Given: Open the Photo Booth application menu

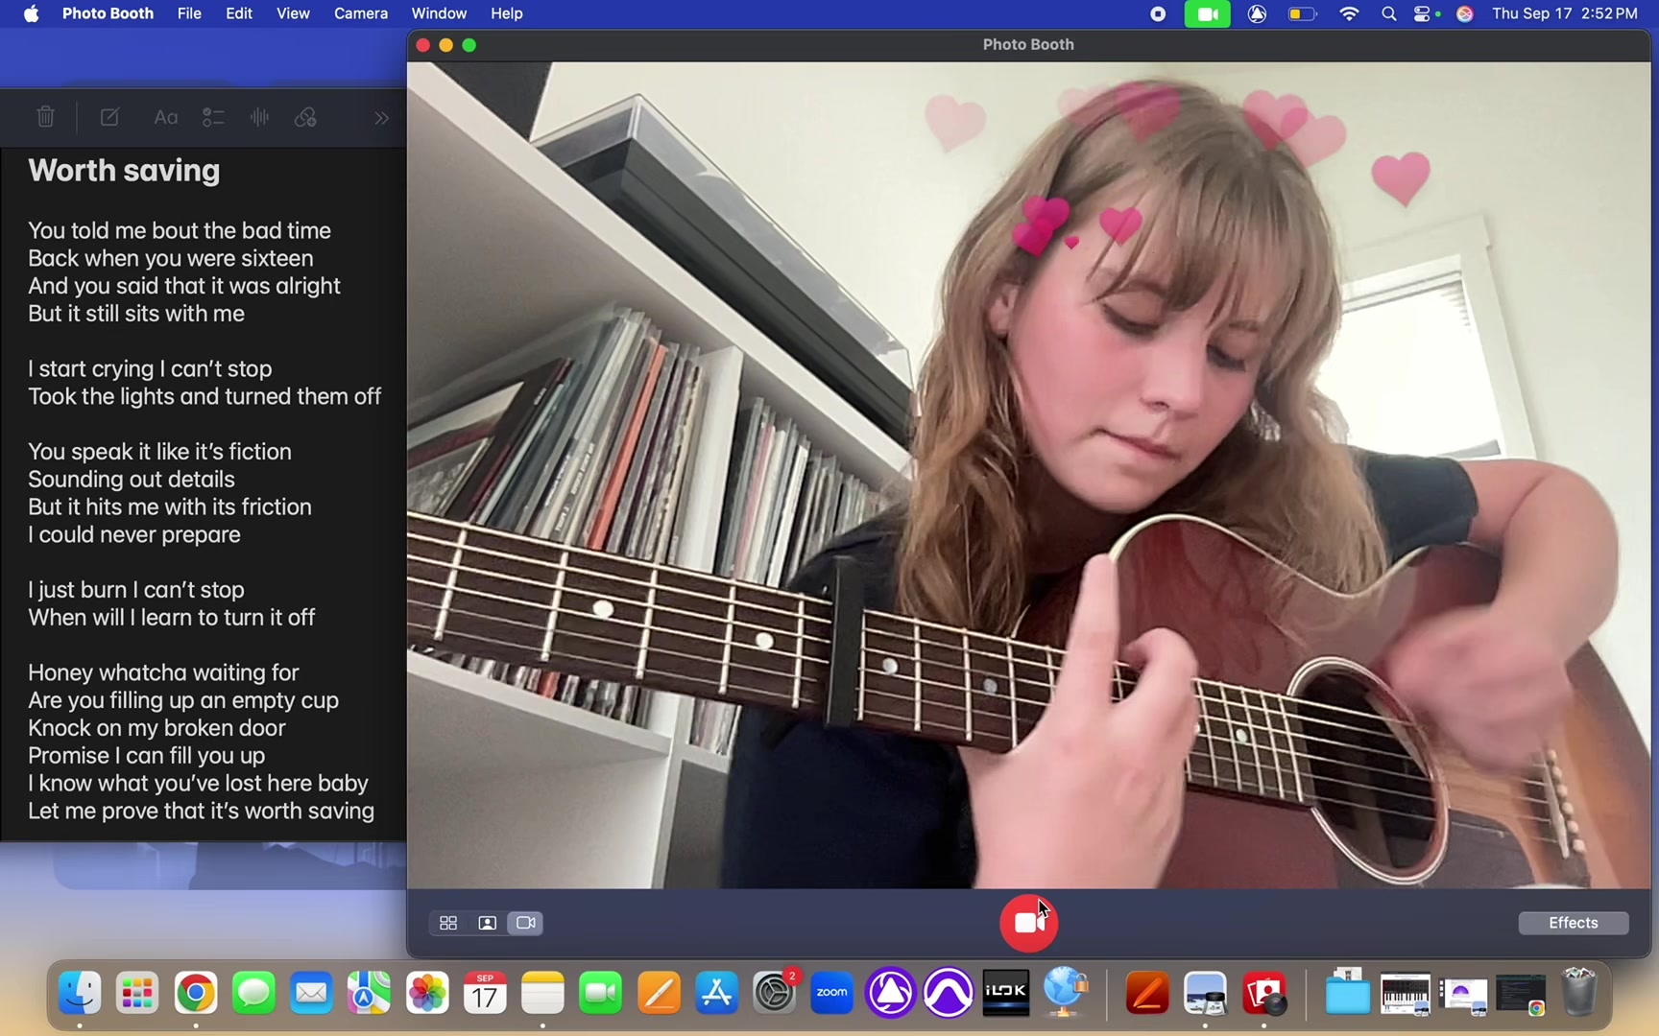Looking at the screenshot, I should (108, 13).
